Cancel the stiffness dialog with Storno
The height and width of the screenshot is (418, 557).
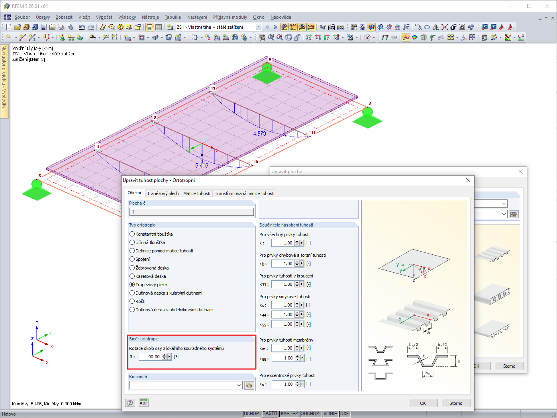[456, 403]
